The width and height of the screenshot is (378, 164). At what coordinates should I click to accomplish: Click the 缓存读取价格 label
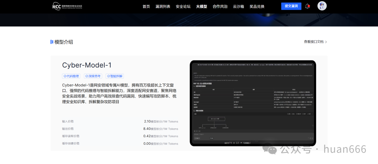(71, 136)
